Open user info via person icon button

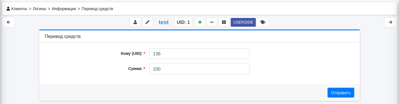point(135,22)
